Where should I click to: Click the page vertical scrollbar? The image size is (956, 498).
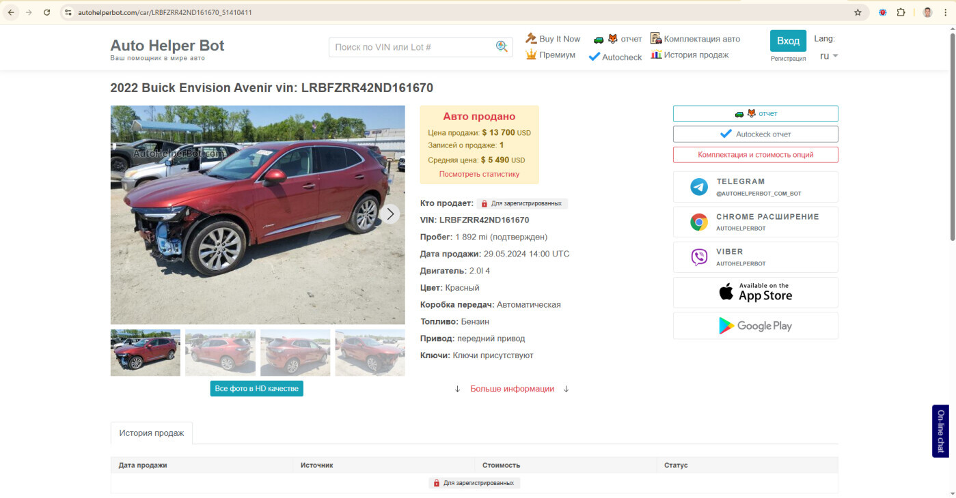pos(953,136)
